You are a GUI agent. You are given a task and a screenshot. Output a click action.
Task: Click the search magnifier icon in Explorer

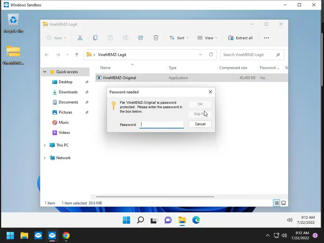coord(278,55)
